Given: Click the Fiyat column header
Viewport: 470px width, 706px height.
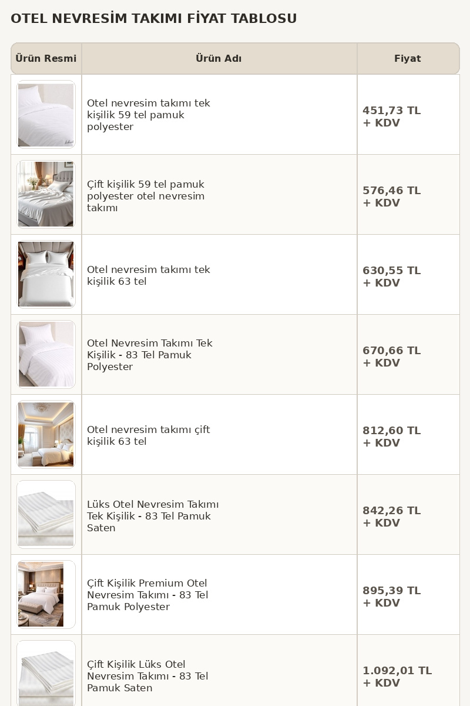Looking at the screenshot, I should 407,59.
